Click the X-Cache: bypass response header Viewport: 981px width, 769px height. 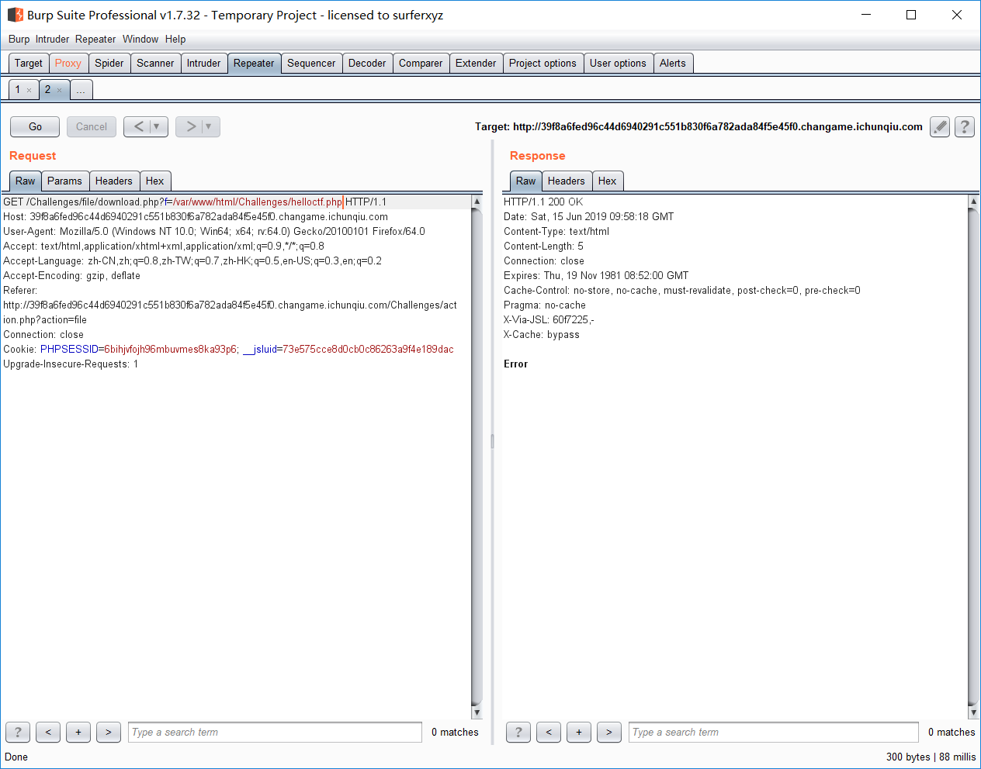click(x=542, y=334)
